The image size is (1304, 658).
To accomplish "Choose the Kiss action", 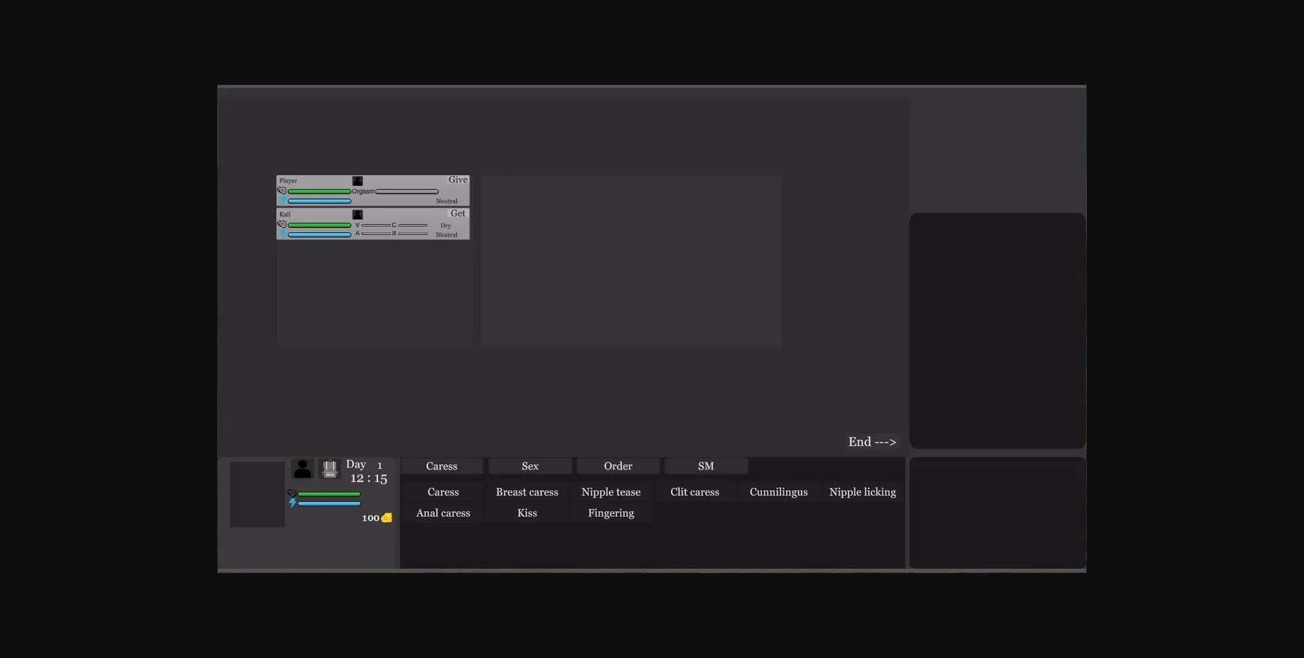I will click(527, 513).
